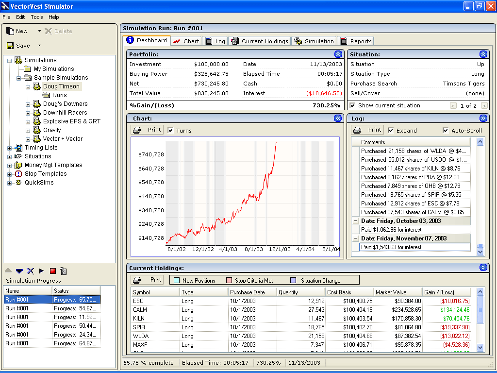Viewport: 497px width, 373px height.
Task: Uncheck the Turns checkbox in Chart panel
Action: [170, 130]
